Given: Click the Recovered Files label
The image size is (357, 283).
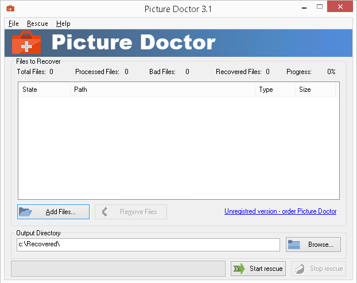Looking at the screenshot, I should 238,72.
